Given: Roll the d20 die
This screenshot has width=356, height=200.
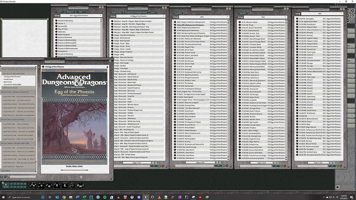Looking at the screenshot, I should point(34,185).
